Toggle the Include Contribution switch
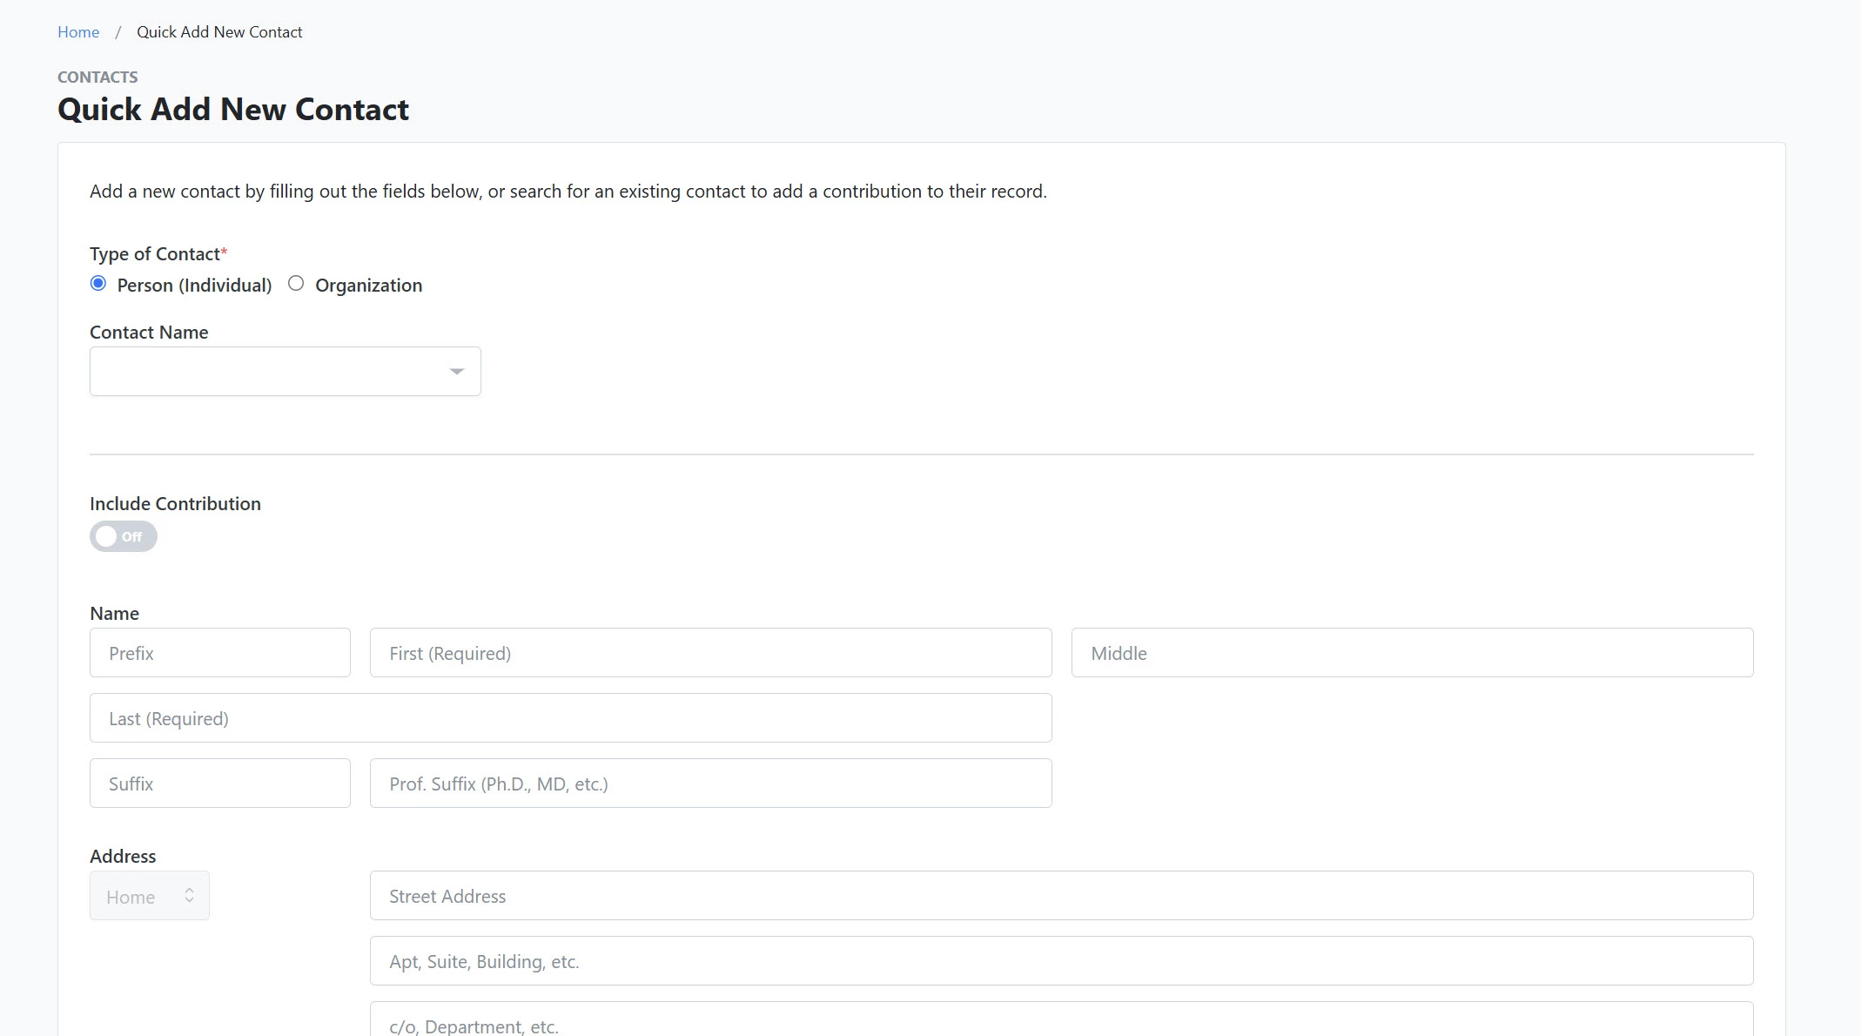 (x=123, y=536)
